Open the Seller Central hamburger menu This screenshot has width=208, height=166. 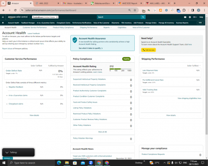coord(3,17)
